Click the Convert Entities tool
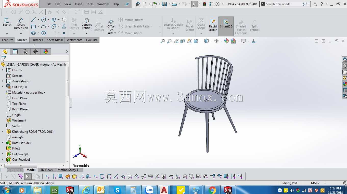This screenshot has height=194, width=347. click(x=87, y=24)
